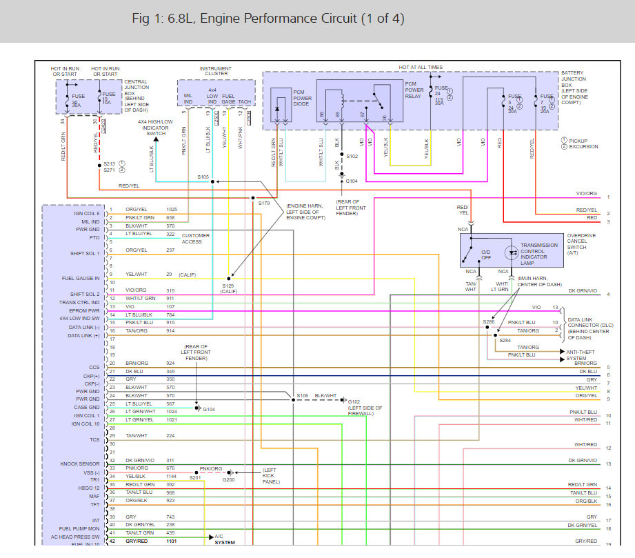The image size is (635, 558).
Task: Select the G102 ground label
Action: click(354, 402)
